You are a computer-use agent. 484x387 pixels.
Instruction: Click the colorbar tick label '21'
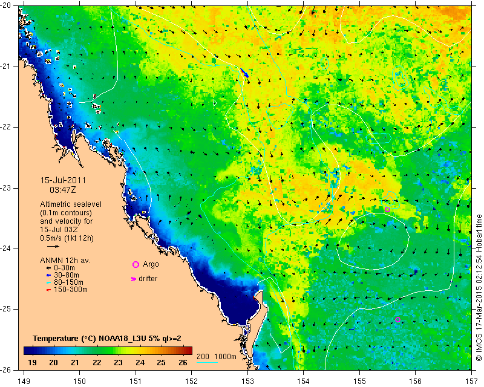(75, 362)
